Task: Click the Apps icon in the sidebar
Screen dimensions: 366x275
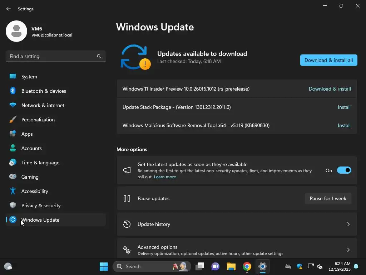Action: pos(13,134)
